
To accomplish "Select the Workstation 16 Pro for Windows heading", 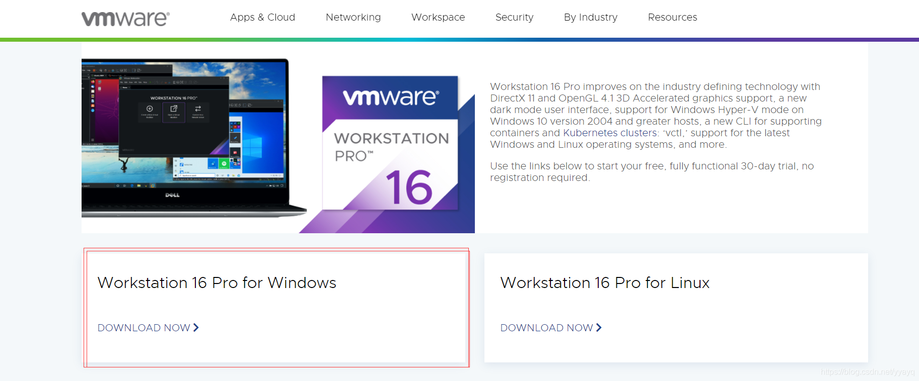I will pos(217,282).
